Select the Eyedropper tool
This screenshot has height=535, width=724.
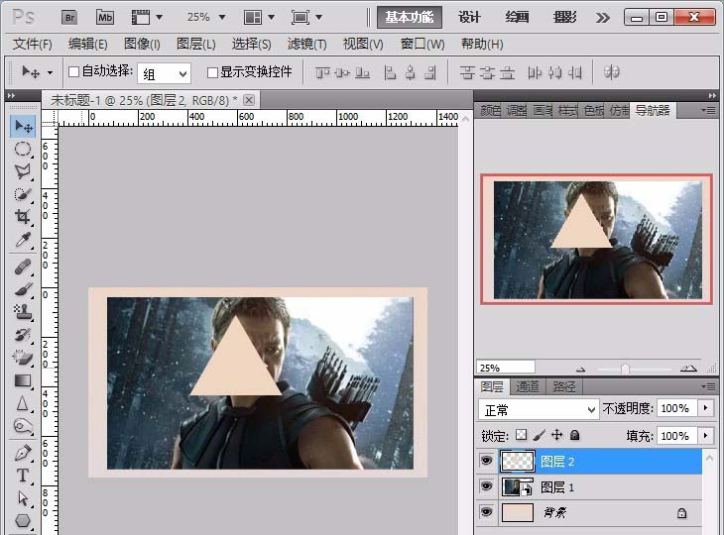(x=22, y=241)
